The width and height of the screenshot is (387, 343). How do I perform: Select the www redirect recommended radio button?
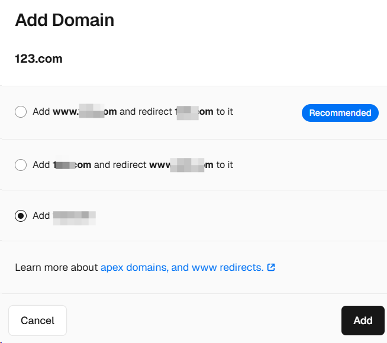coord(21,112)
